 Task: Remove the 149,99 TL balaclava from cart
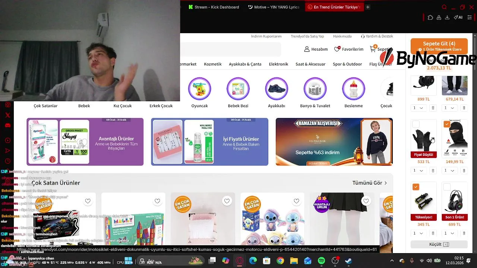coord(464,170)
